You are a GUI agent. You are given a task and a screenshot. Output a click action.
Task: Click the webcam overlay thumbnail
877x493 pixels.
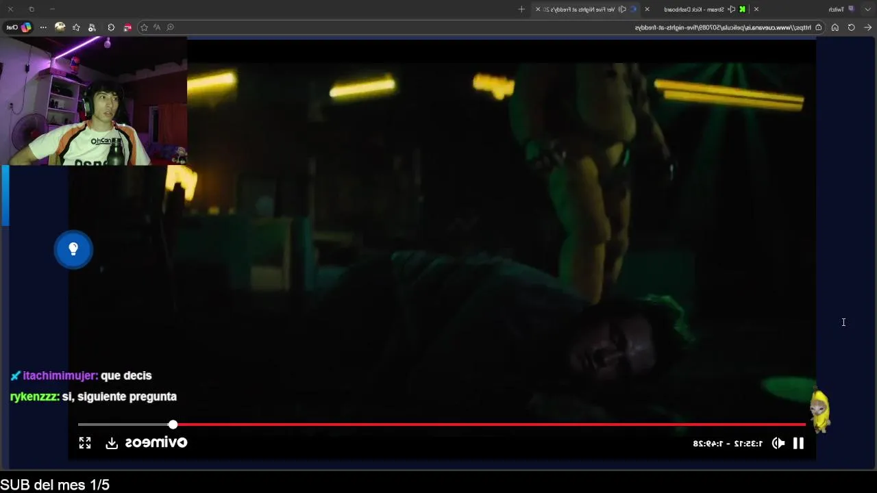point(94,101)
